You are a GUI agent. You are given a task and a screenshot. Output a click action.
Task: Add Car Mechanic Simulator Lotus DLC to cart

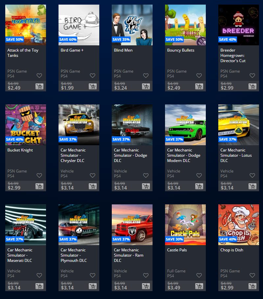click(252, 186)
